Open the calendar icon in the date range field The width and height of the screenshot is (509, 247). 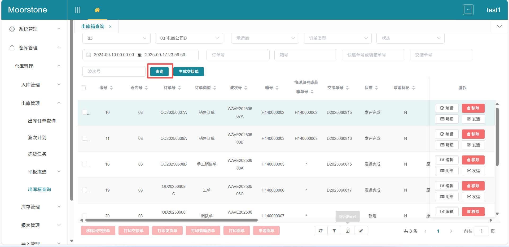coord(89,55)
